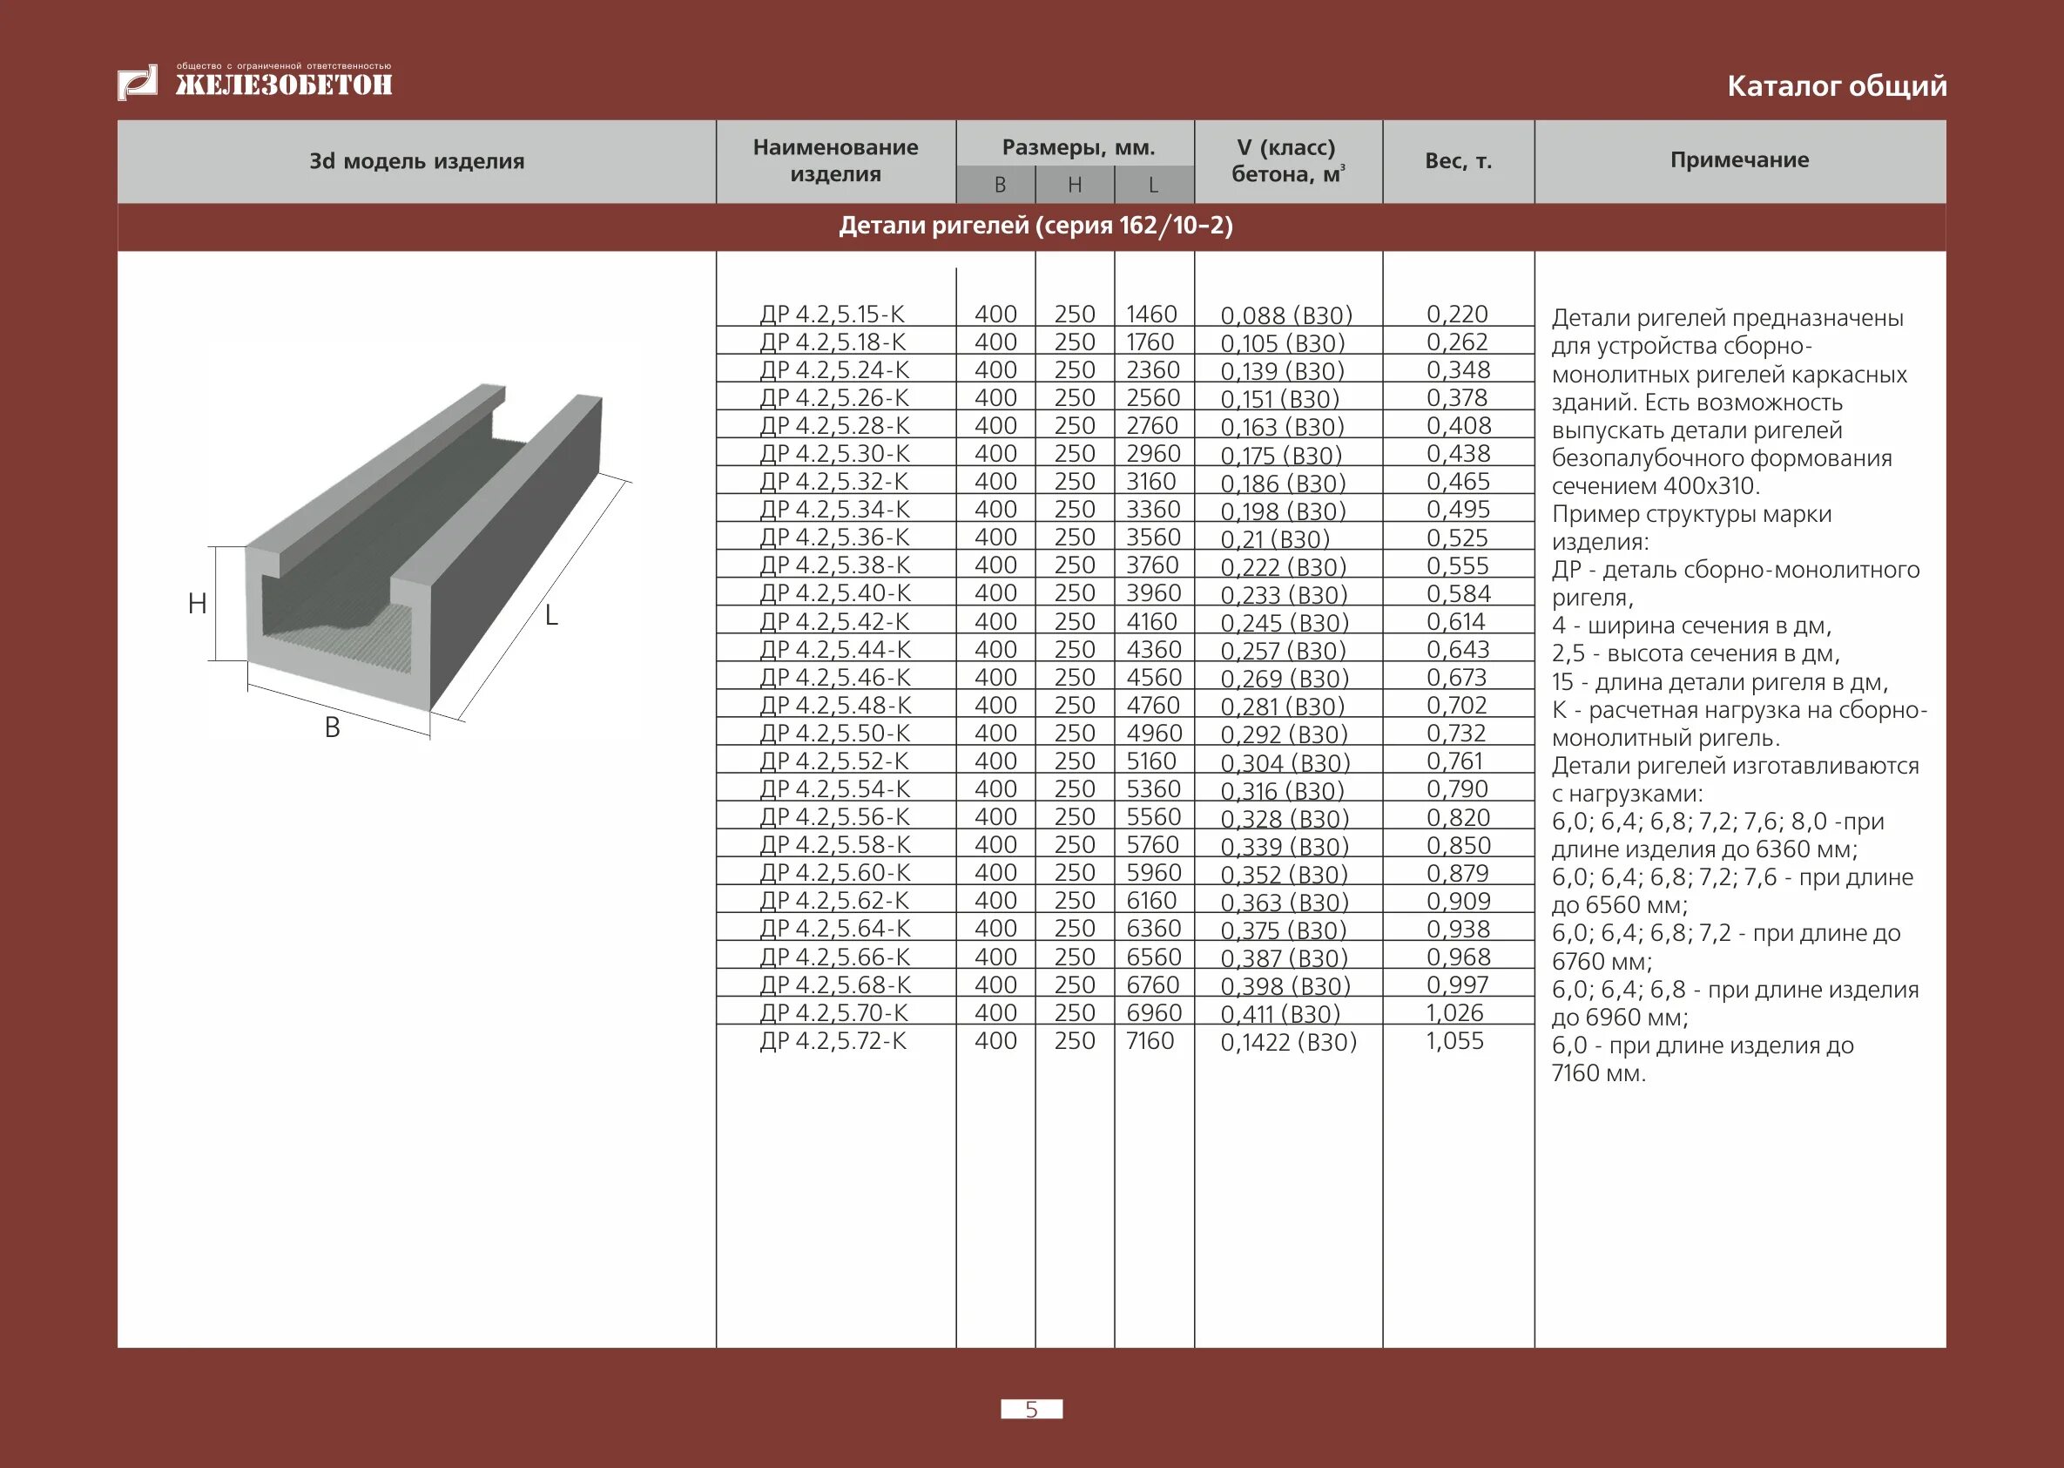Select the row name 'ДР 4.2,5.38-К'
Screen dimensions: 2064x1468
834,565
